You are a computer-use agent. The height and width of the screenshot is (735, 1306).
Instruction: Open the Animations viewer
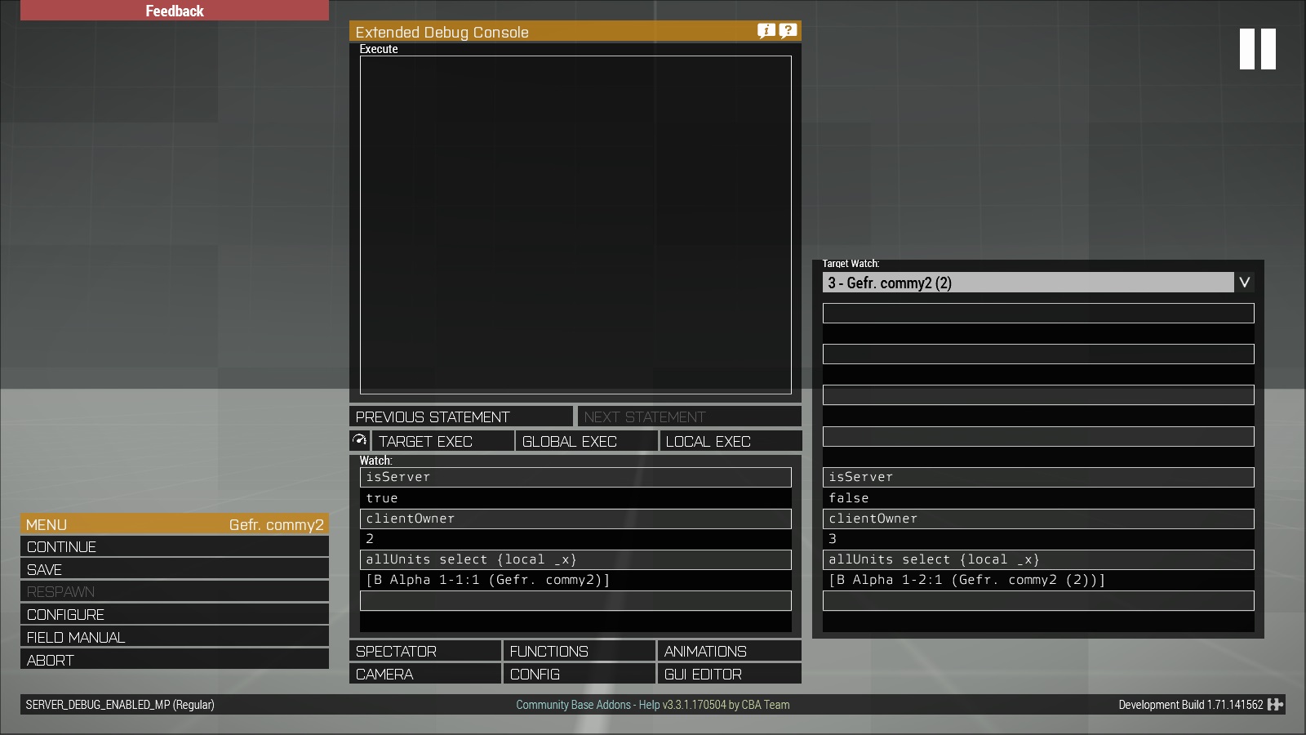[729, 651]
